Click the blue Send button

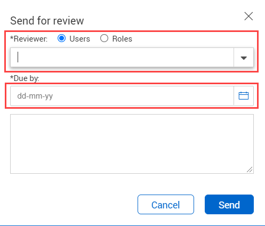[229, 205]
